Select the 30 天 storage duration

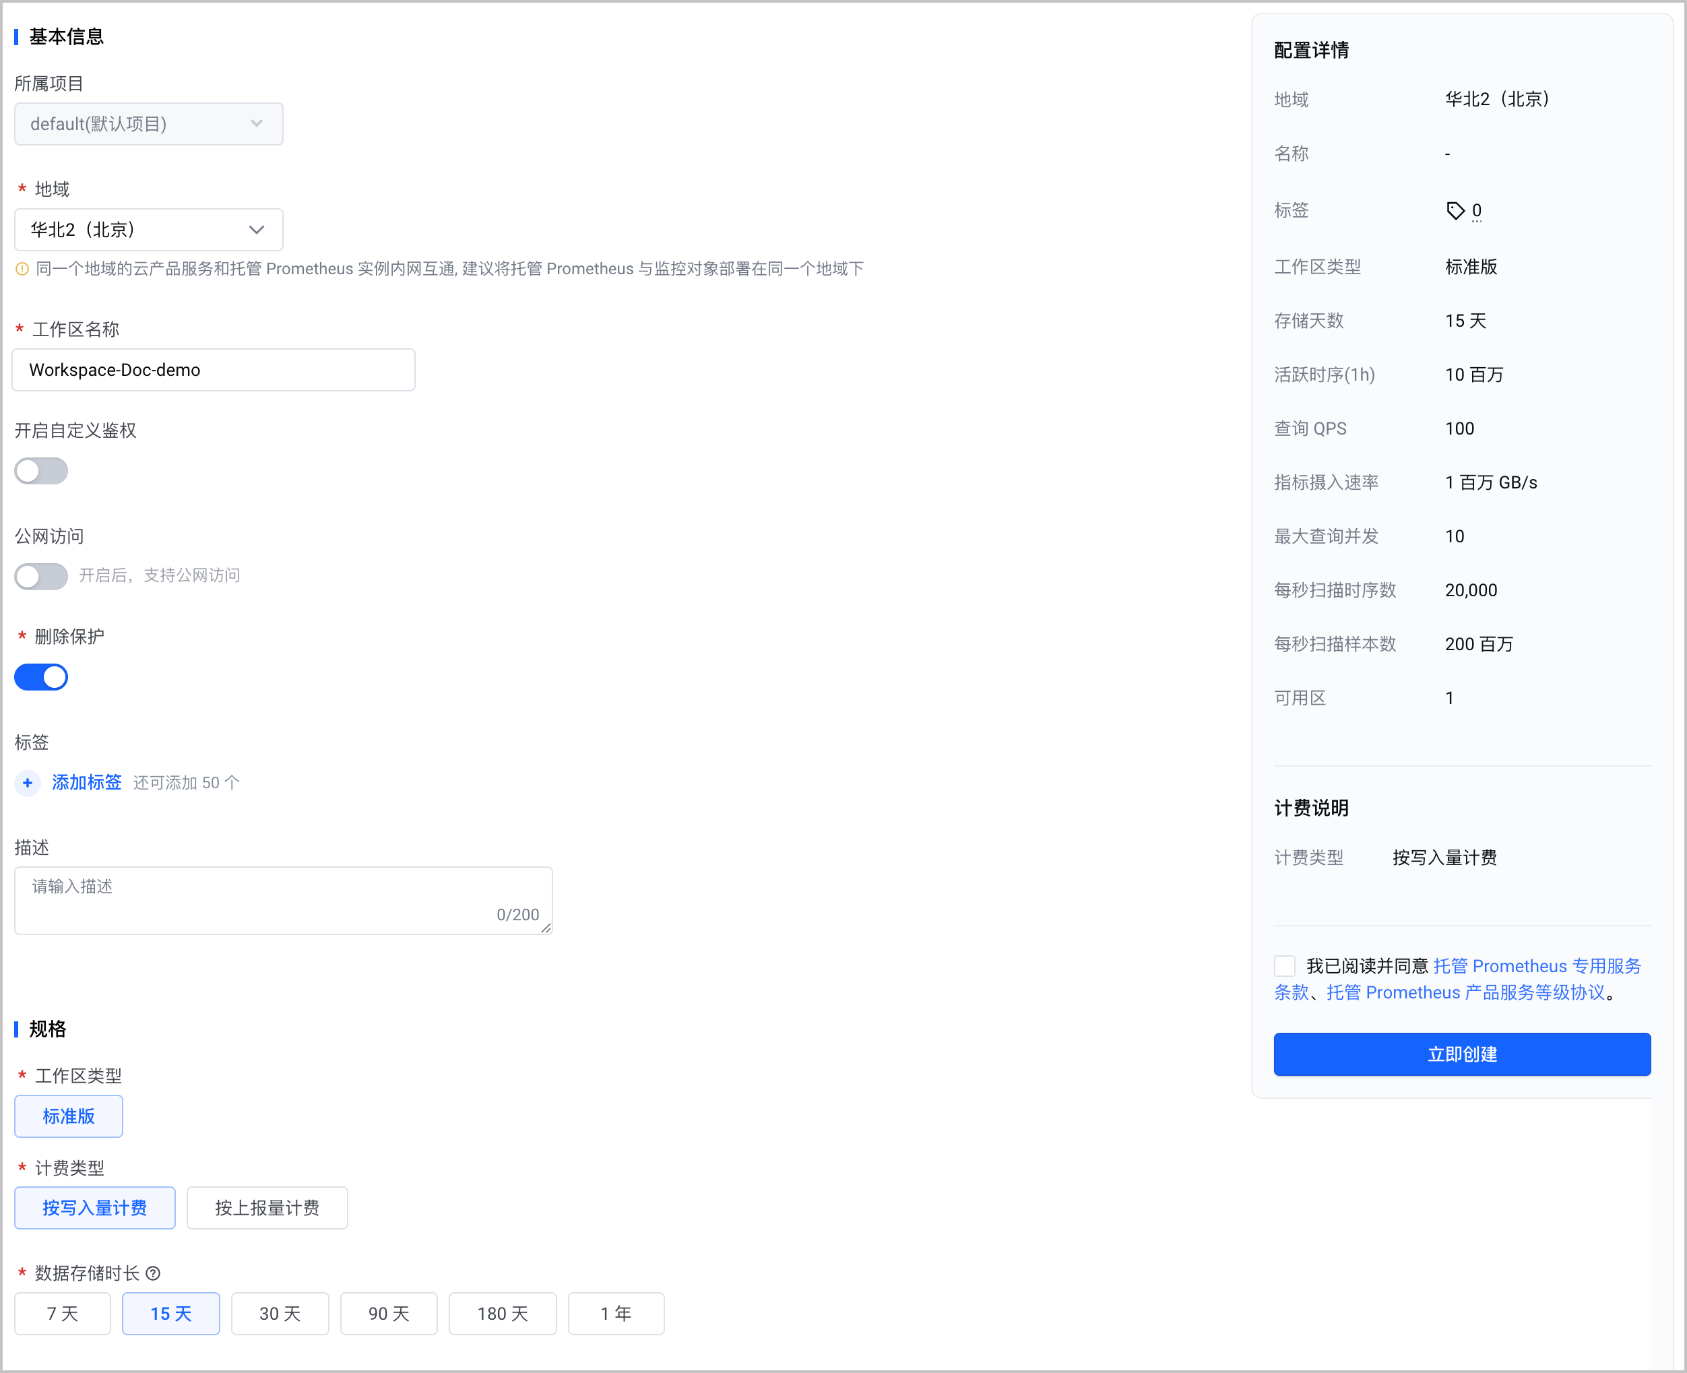click(280, 1314)
